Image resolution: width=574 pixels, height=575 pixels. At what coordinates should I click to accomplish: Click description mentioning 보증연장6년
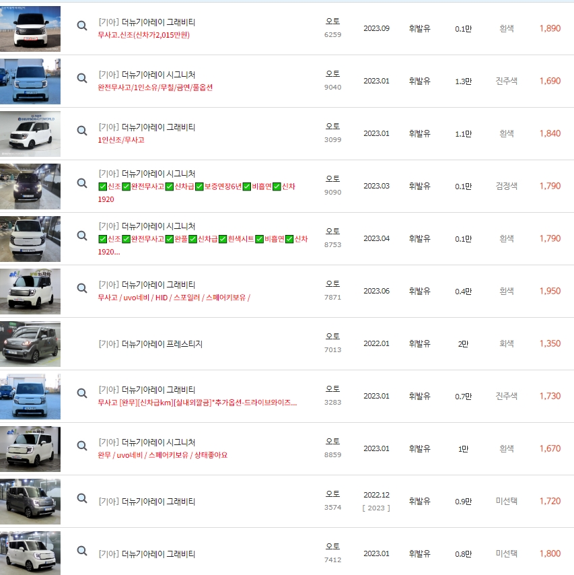196,193
